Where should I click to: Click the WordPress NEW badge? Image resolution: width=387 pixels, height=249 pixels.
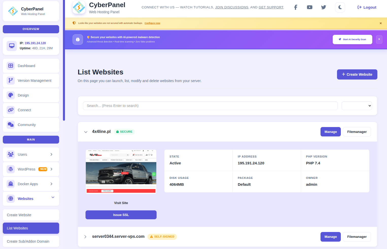tap(43, 169)
